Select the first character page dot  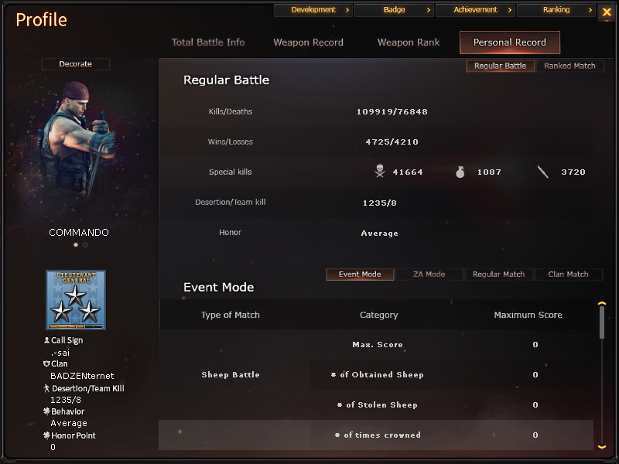point(76,244)
